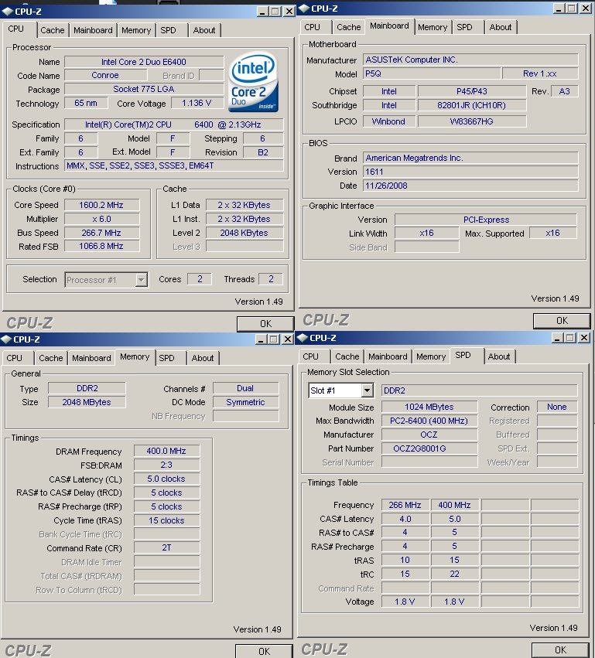Click the FSB:DRAM 2:3 ratio value
The height and width of the screenshot is (658, 595).
(x=166, y=465)
